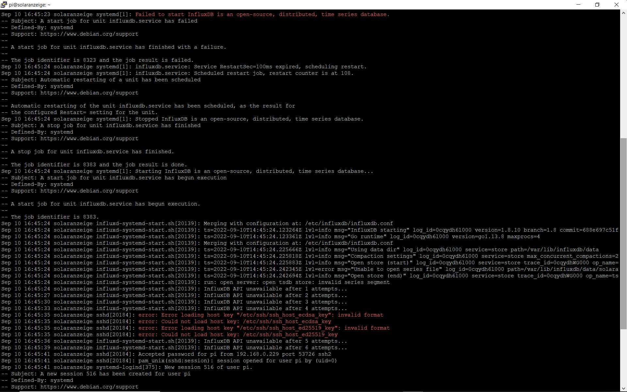Restore down the PuTTY window
Screen dimensions: 627x392
(597, 5)
